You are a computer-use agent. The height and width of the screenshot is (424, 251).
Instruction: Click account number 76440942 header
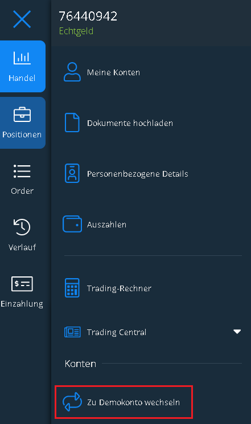(x=88, y=16)
